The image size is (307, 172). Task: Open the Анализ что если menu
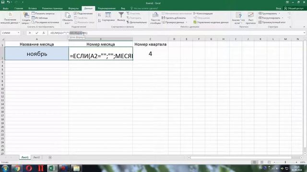[x=238, y=18]
